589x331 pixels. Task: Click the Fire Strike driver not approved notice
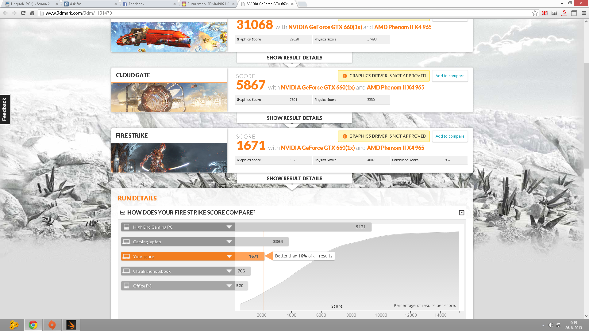pyautogui.click(x=384, y=136)
